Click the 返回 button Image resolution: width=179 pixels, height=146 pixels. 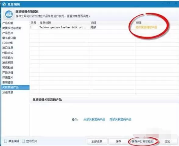tap(167, 141)
